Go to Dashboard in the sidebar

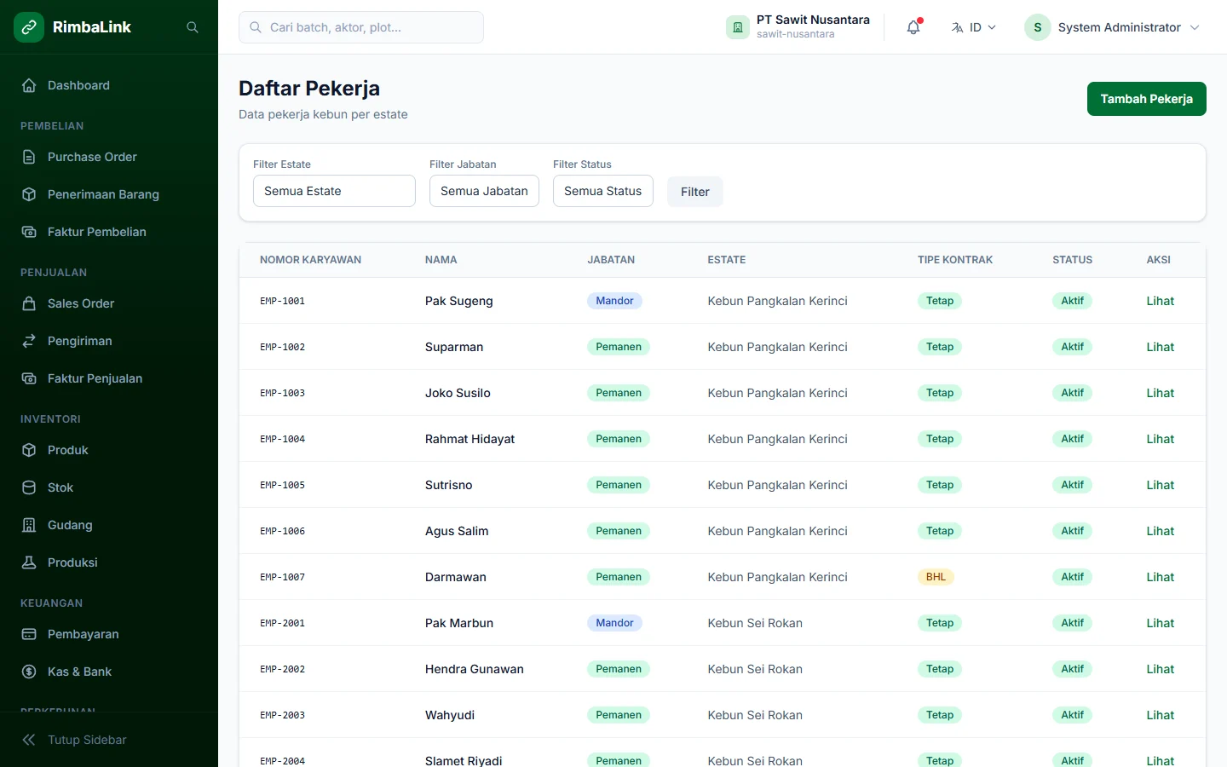click(109, 85)
